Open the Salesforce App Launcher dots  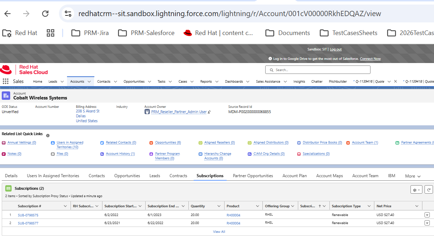[x=6, y=81]
